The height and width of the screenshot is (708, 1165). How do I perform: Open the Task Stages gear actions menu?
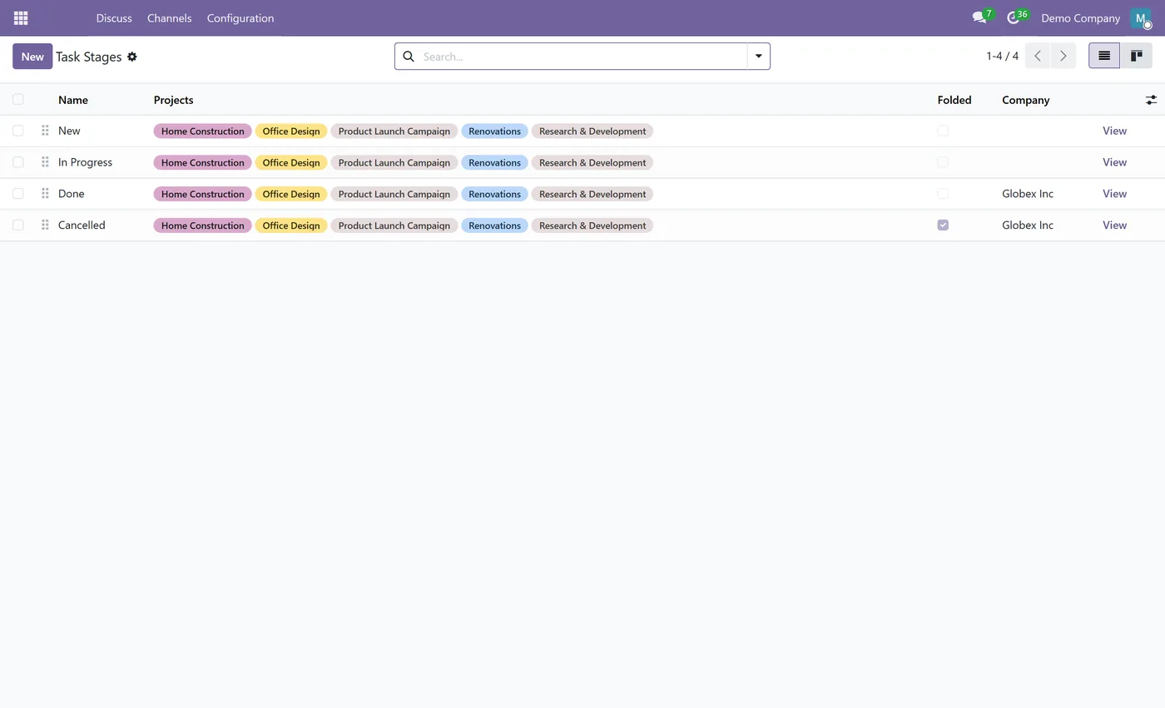[131, 57]
